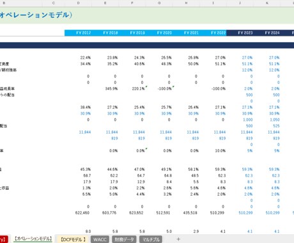Select the cell showing 68.7
Screen dimensions: 294x243
[87, 175]
